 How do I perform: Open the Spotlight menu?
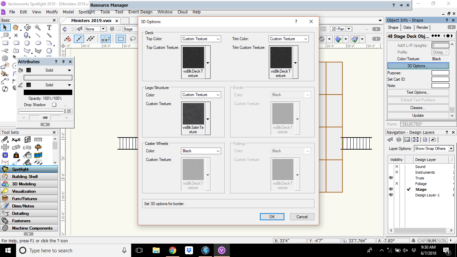tap(87, 12)
